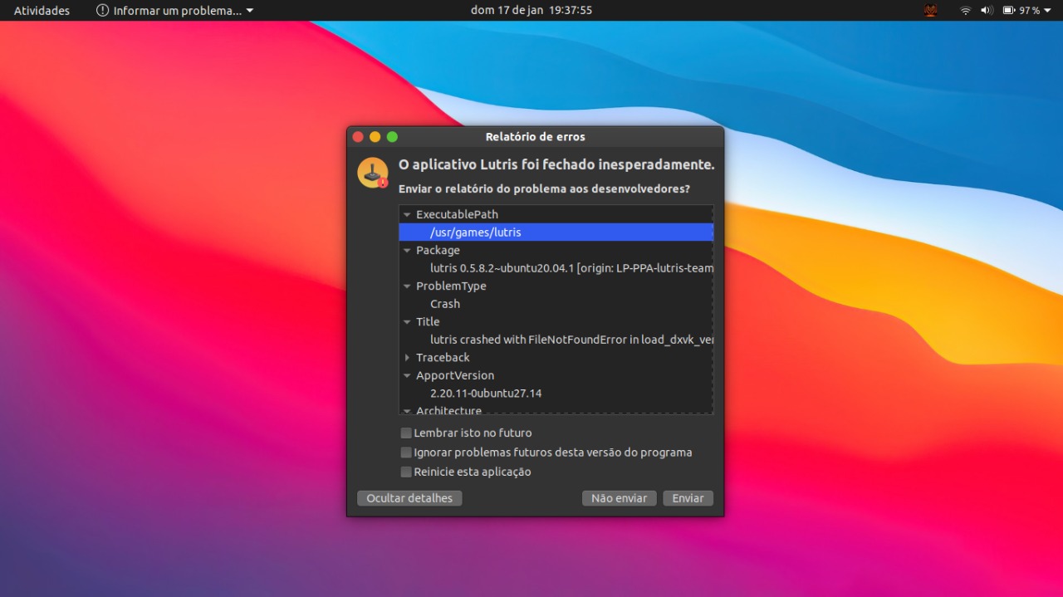1063x597 pixels.
Task: Click the battery 97 % text
Action: click(1030, 11)
